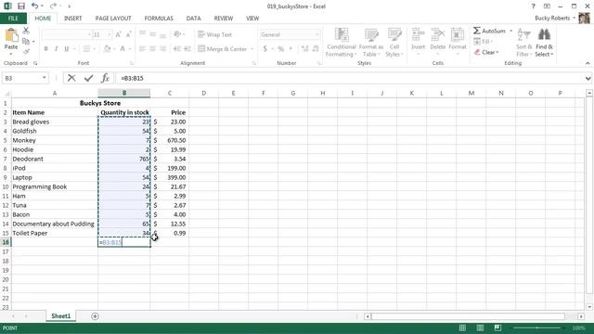Cancel formula entry with X icon
This screenshot has height=334, width=594.
click(x=71, y=78)
